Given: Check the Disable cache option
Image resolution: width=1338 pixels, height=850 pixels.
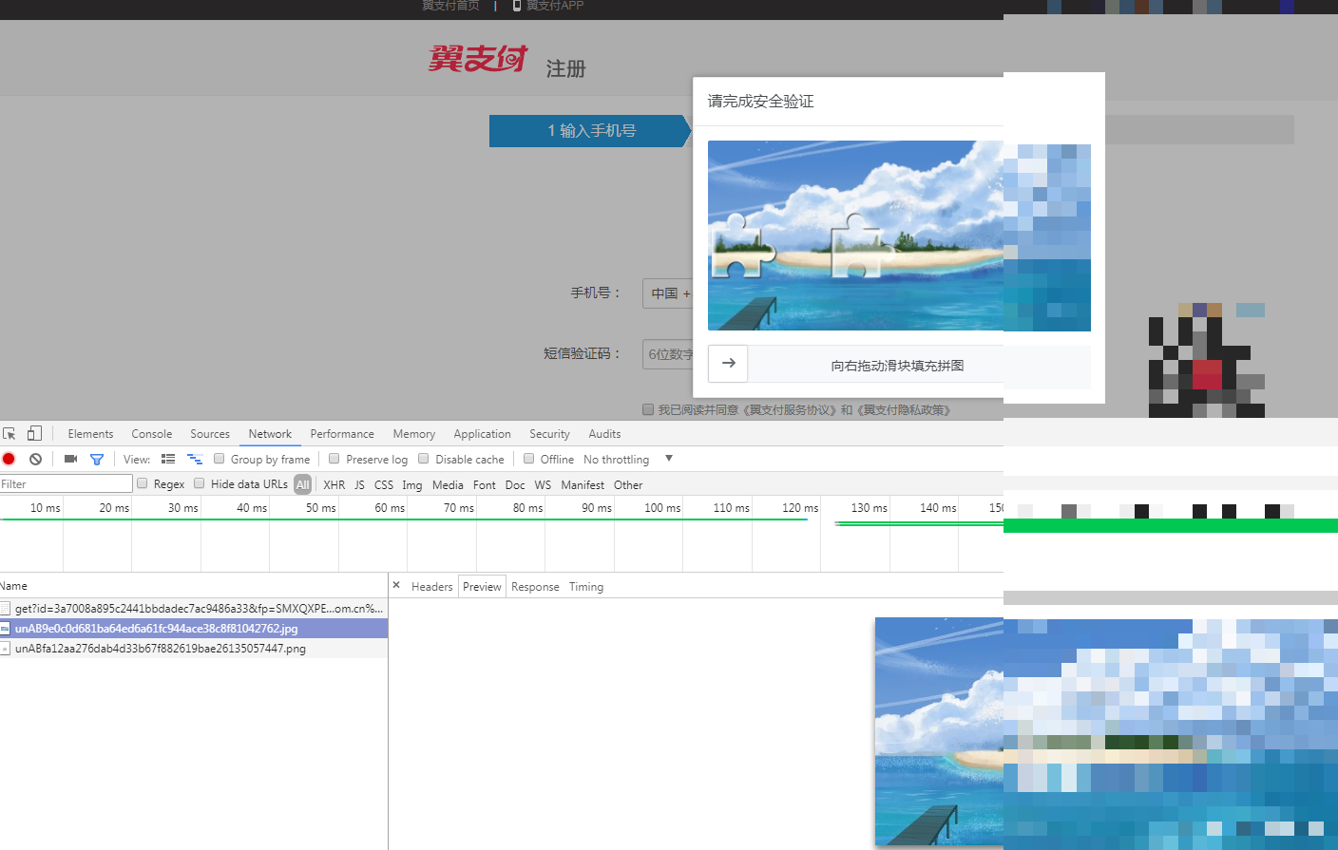Looking at the screenshot, I should click(424, 459).
